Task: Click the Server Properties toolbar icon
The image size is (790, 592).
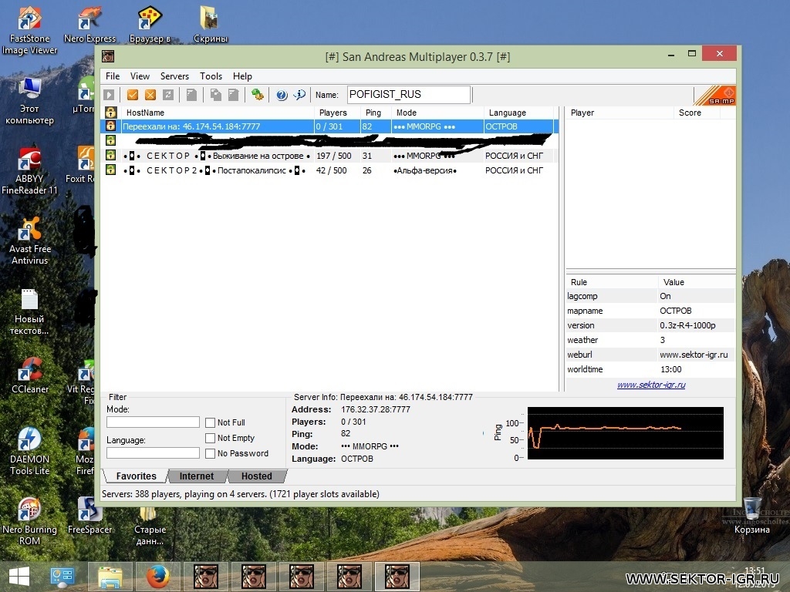Action: tap(233, 95)
